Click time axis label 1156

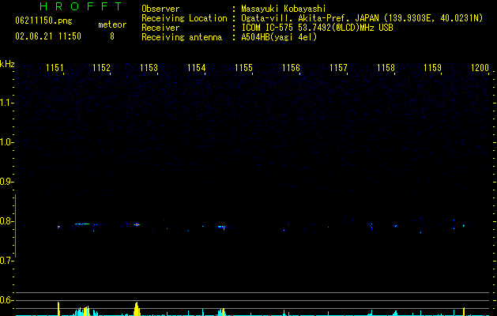(291, 68)
